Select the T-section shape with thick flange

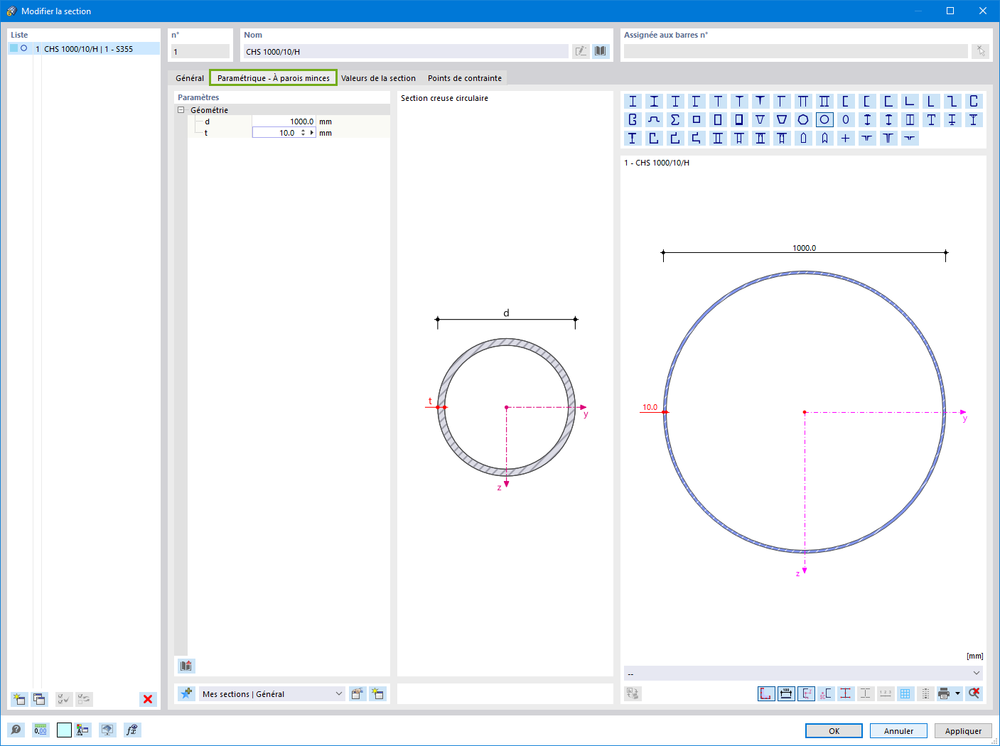(x=760, y=102)
